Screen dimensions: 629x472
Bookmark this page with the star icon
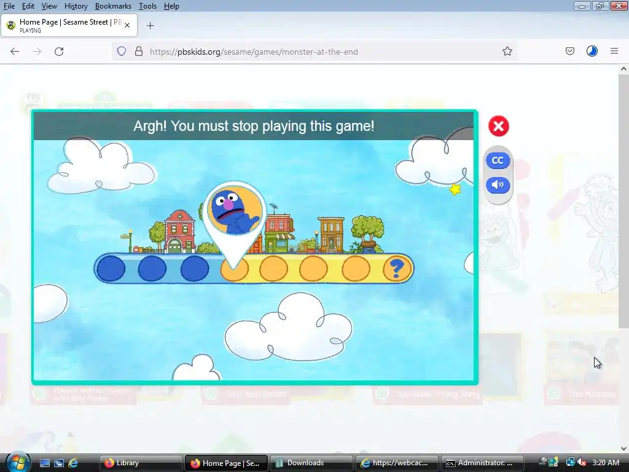point(507,52)
